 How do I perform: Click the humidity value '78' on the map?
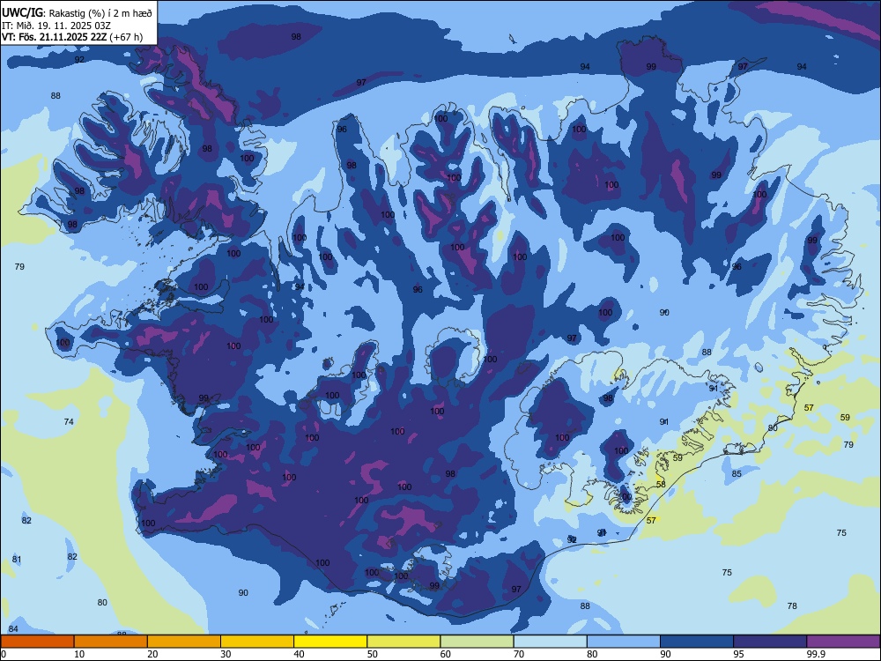point(792,606)
